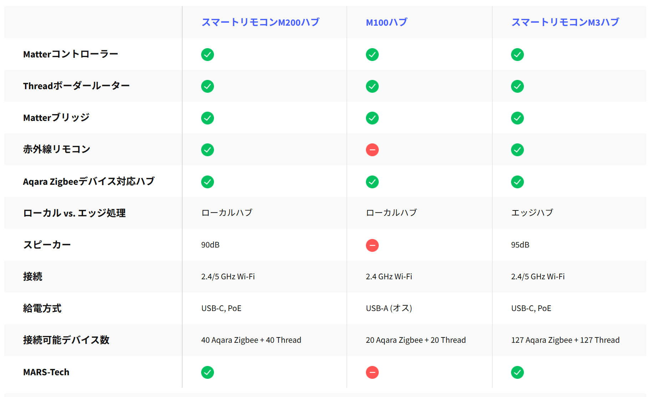Click the 2.4 GHz Wi-Fi value for M100
The image size is (648, 397).
[x=389, y=277]
